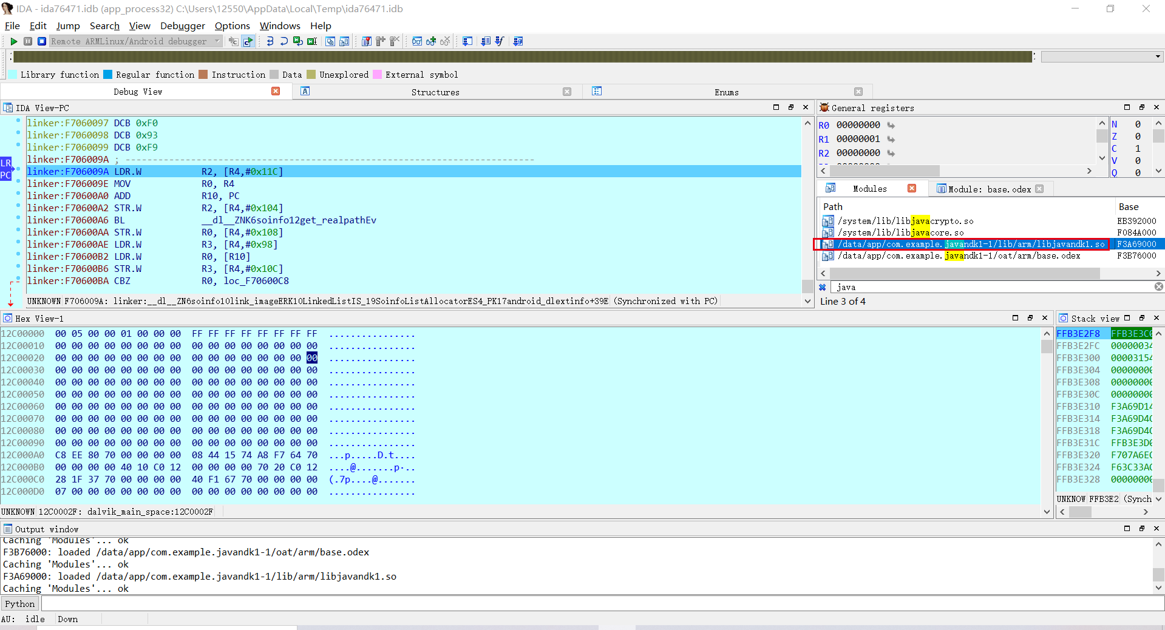Click the Step over toolbar icon
The width and height of the screenshot is (1165, 630).
pyautogui.click(x=284, y=41)
